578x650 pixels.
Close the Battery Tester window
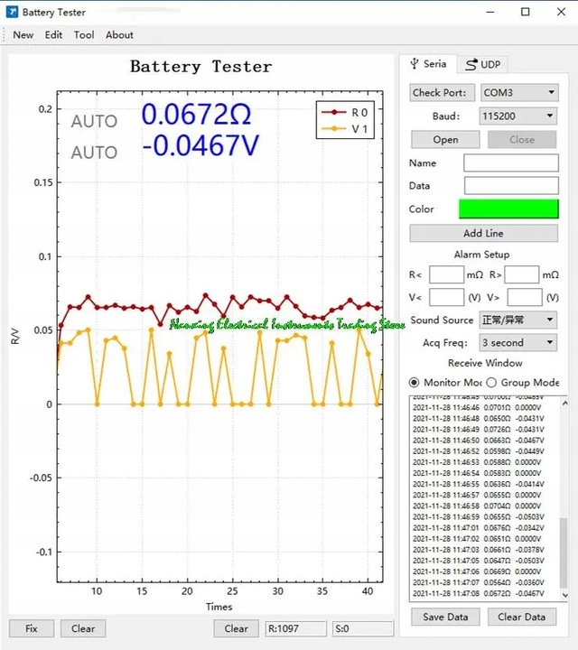(561, 12)
